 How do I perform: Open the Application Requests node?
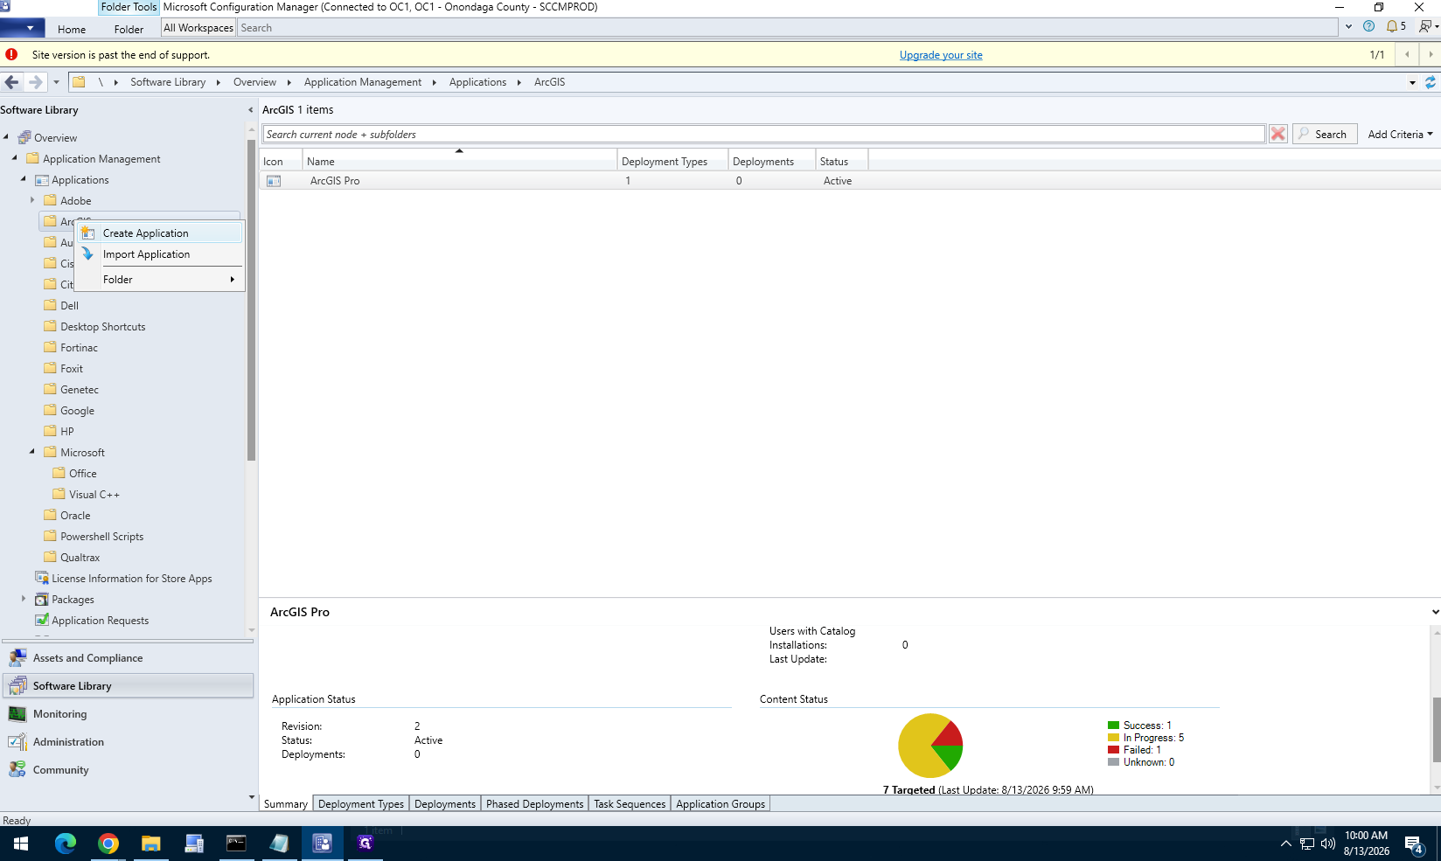point(100,621)
